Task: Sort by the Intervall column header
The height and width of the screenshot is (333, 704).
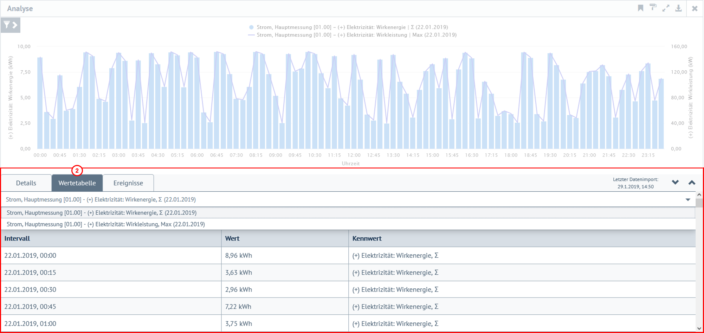Action: 17,238
